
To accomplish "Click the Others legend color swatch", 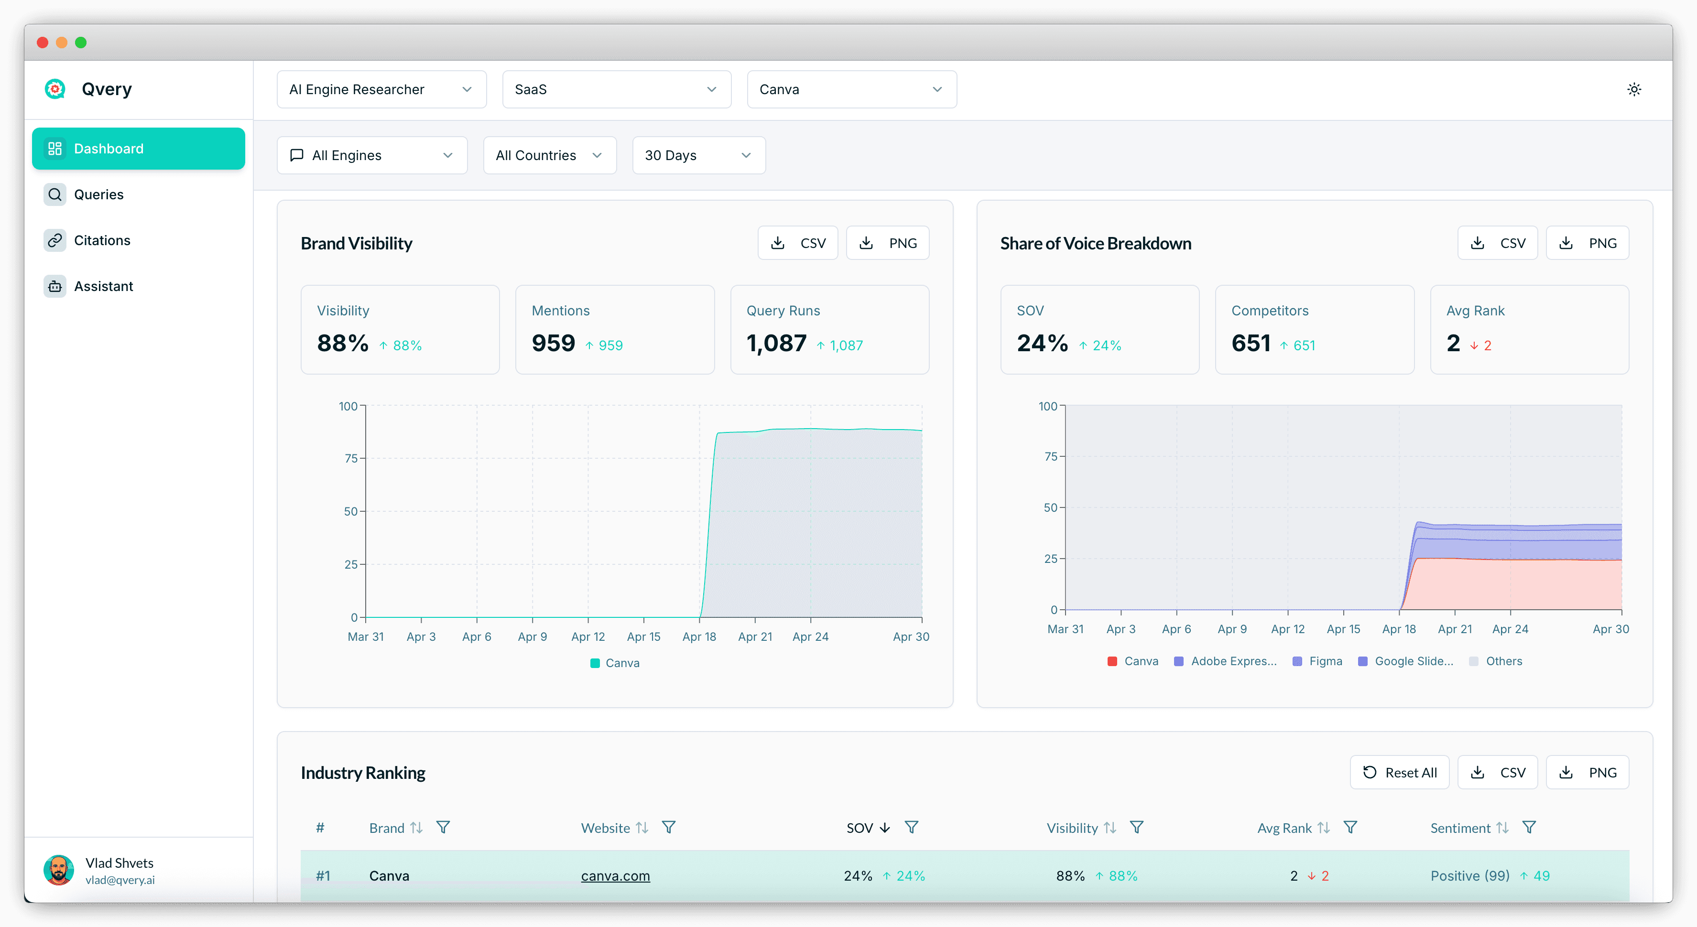I will (x=1474, y=661).
